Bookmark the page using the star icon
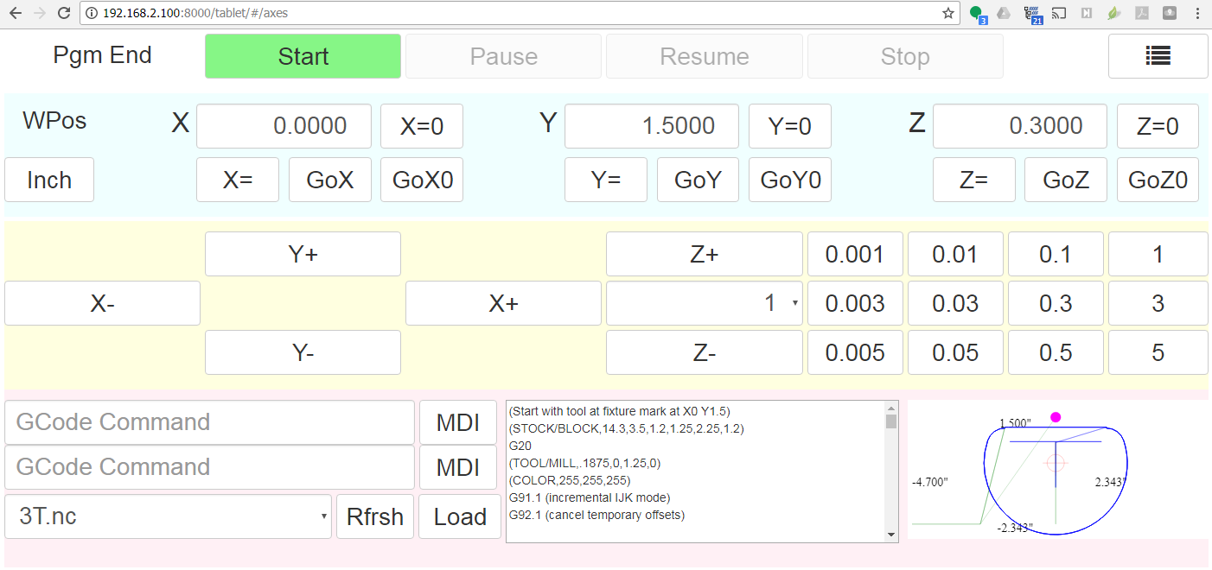Screen dimensions: 1212x570 pos(947,13)
